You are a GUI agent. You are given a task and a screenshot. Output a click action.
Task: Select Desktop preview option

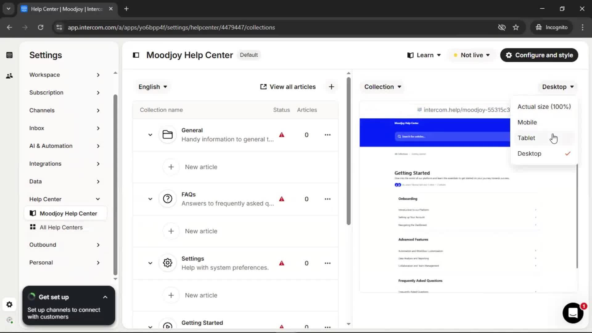[544, 154]
